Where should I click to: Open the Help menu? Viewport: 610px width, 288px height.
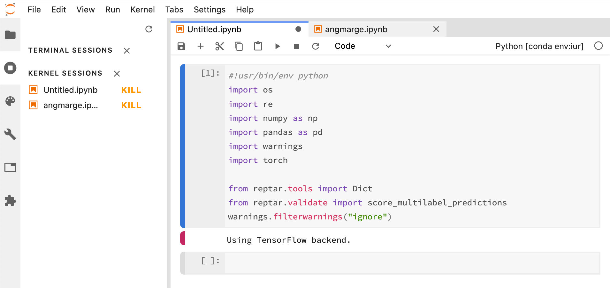tap(245, 10)
